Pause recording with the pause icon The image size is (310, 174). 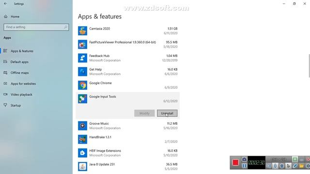coord(244,166)
